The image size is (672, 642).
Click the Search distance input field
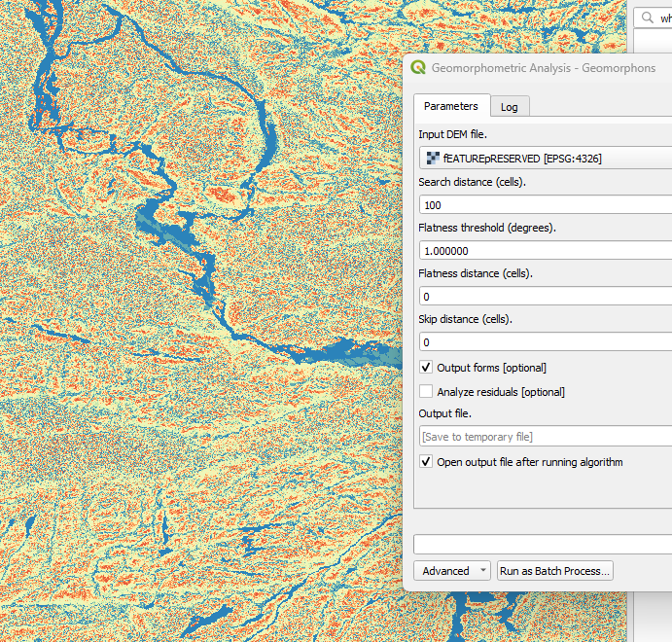(x=545, y=204)
